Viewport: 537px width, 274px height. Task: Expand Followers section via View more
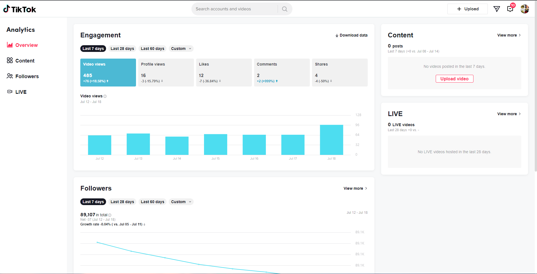(355, 188)
